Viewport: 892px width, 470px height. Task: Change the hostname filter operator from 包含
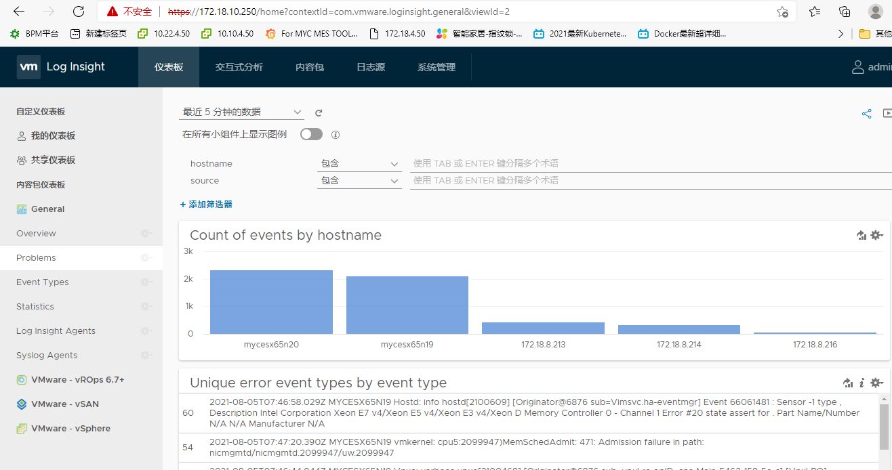[x=360, y=163]
